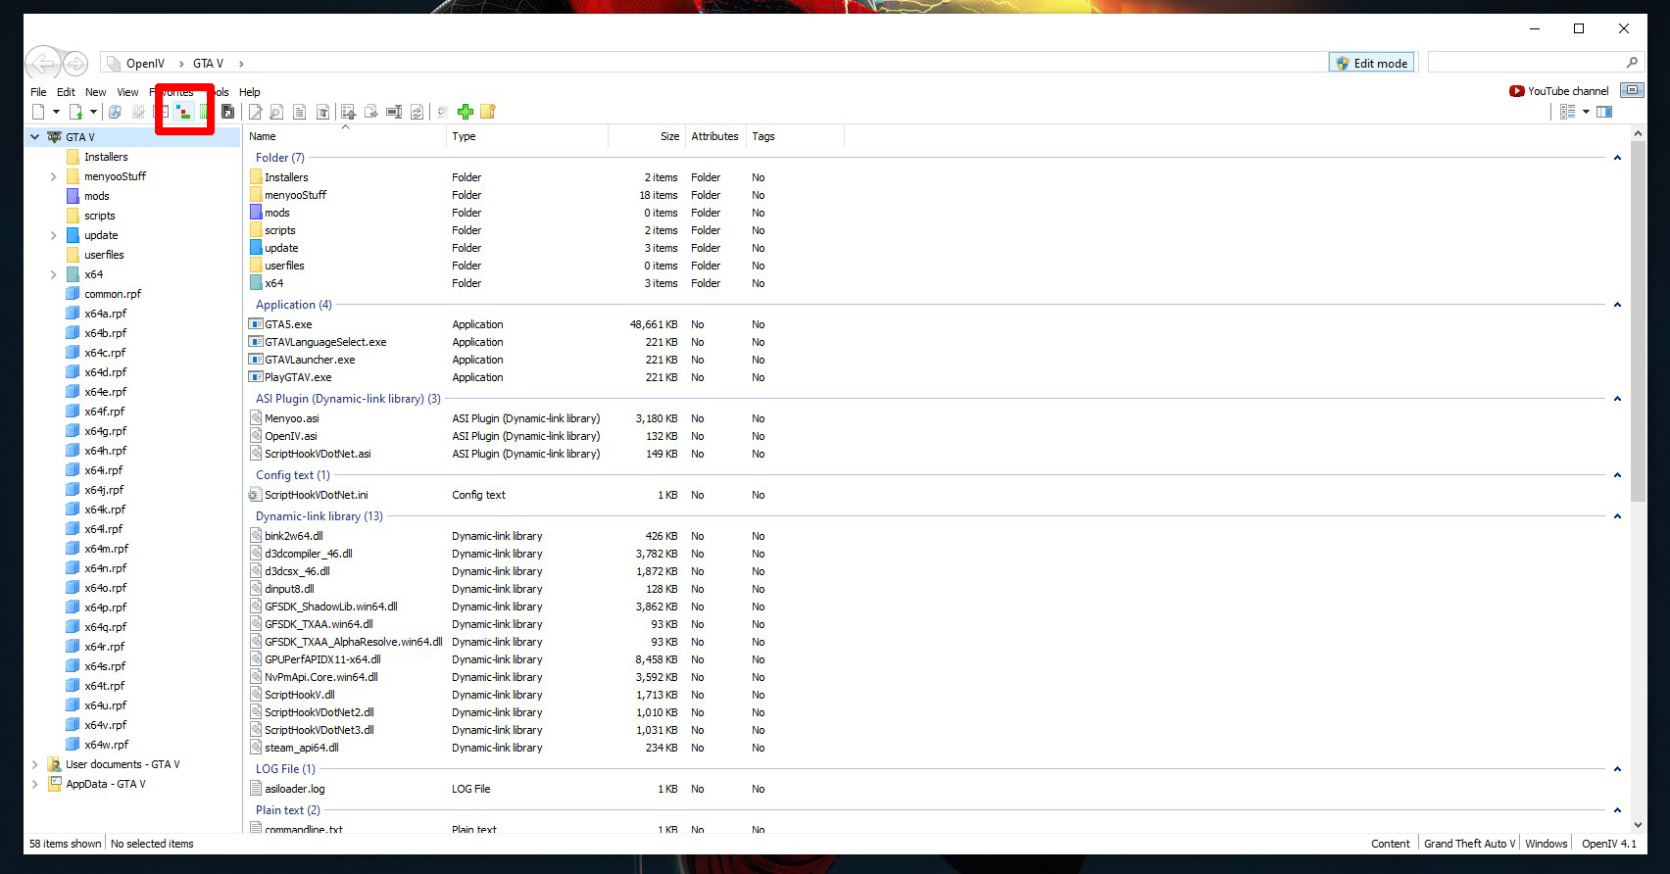The height and width of the screenshot is (874, 1670).
Task: Click the navigate back arrow button
Action: pos(42,64)
